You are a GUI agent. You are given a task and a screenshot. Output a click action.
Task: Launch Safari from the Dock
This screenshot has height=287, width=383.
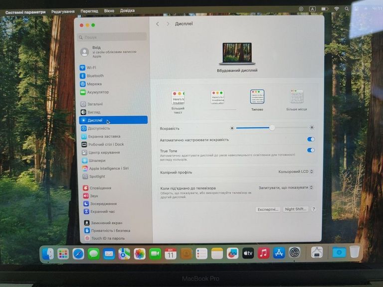click(x=78, y=254)
